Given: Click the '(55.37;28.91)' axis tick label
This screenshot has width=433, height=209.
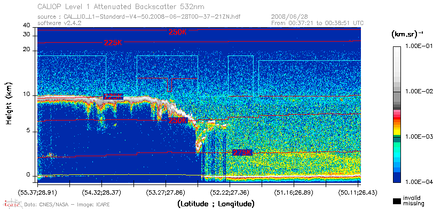Looking at the screenshot, I should [37, 192].
